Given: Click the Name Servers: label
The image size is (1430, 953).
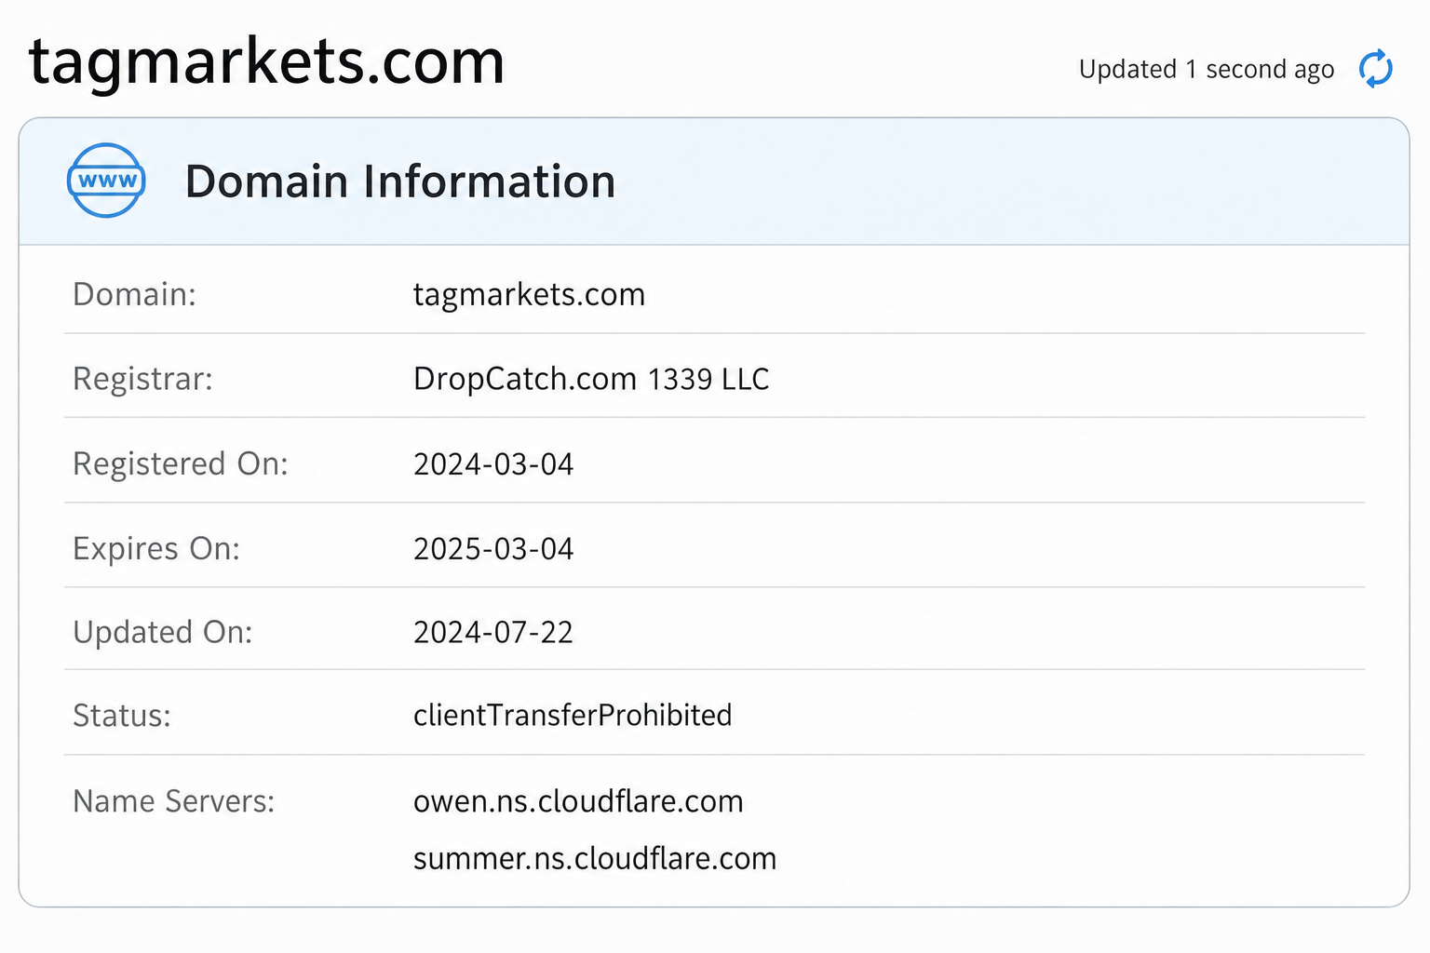Looking at the screenshot, I should (x=174, y=801).
